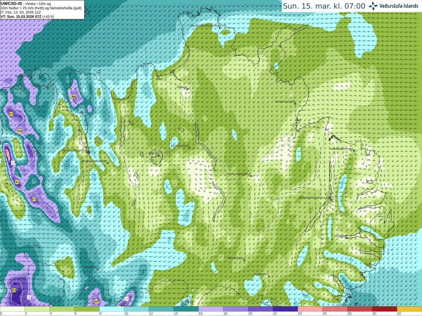Screen dimensions: 422x316
Task: Click the 'UWC/IG-IS' model title
Action: (11, 4)
